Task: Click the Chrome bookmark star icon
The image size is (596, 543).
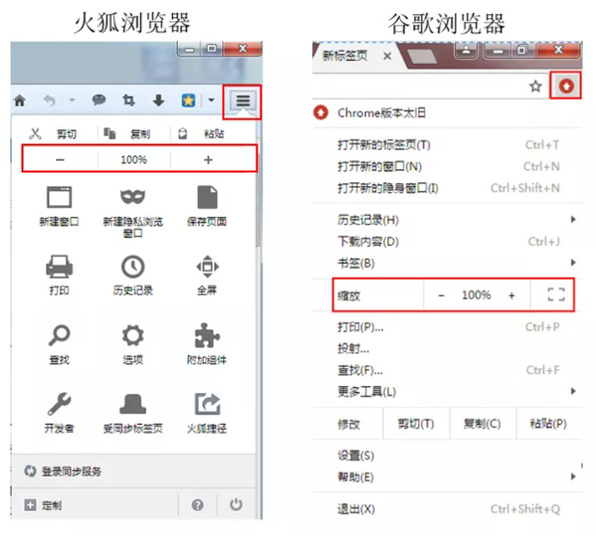Action: click(535, 87)
